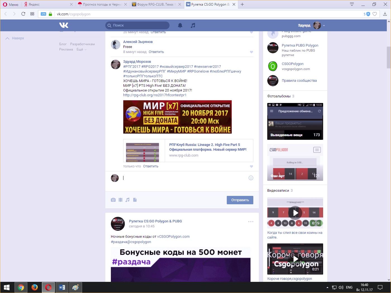Screen dimensions: 391x293
Task: Open the Реклама link
Action: 66,49
